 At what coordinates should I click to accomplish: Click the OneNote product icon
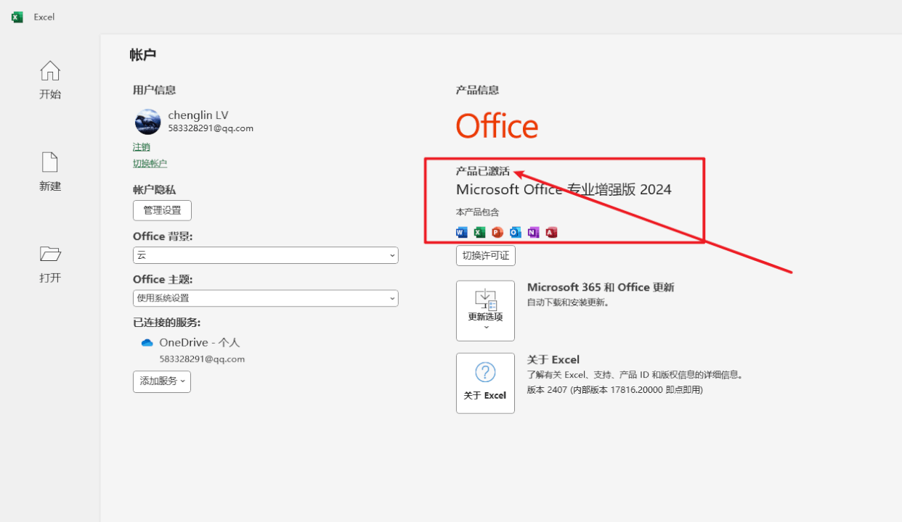(533, 232)
